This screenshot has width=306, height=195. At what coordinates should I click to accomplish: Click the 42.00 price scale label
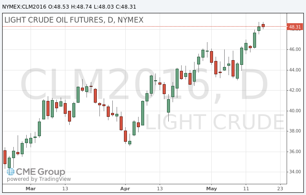click(294, 90)
